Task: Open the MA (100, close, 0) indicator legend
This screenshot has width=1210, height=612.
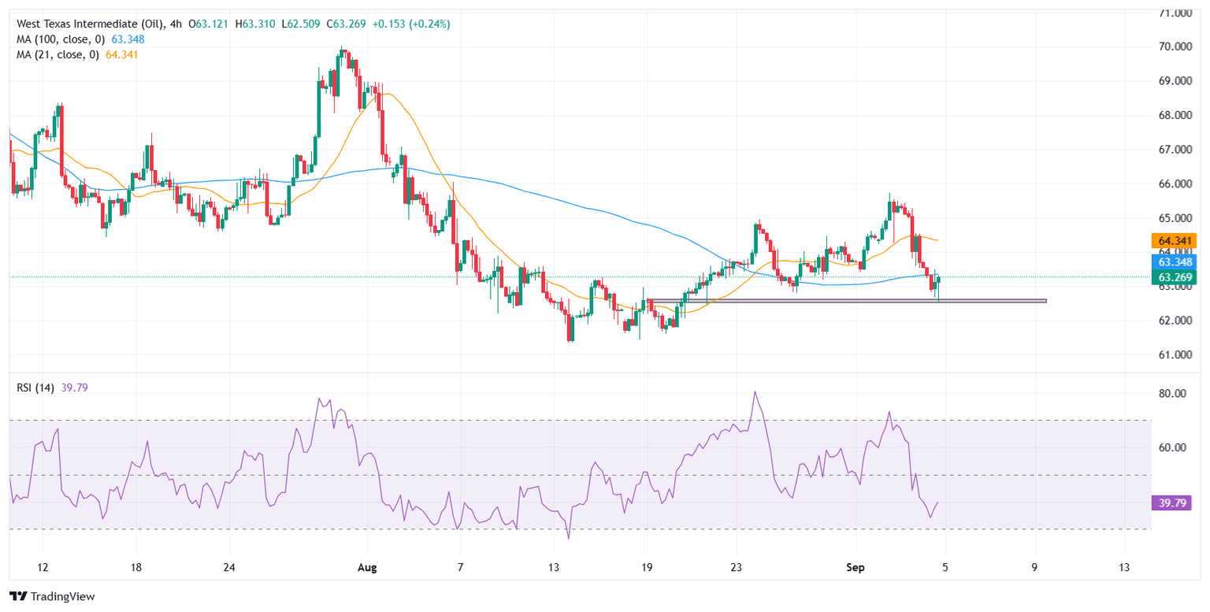Action: click(57, 39)
